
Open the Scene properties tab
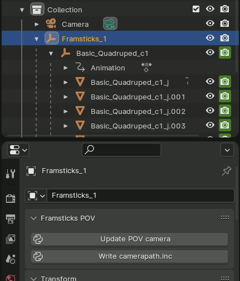point(11,259)
